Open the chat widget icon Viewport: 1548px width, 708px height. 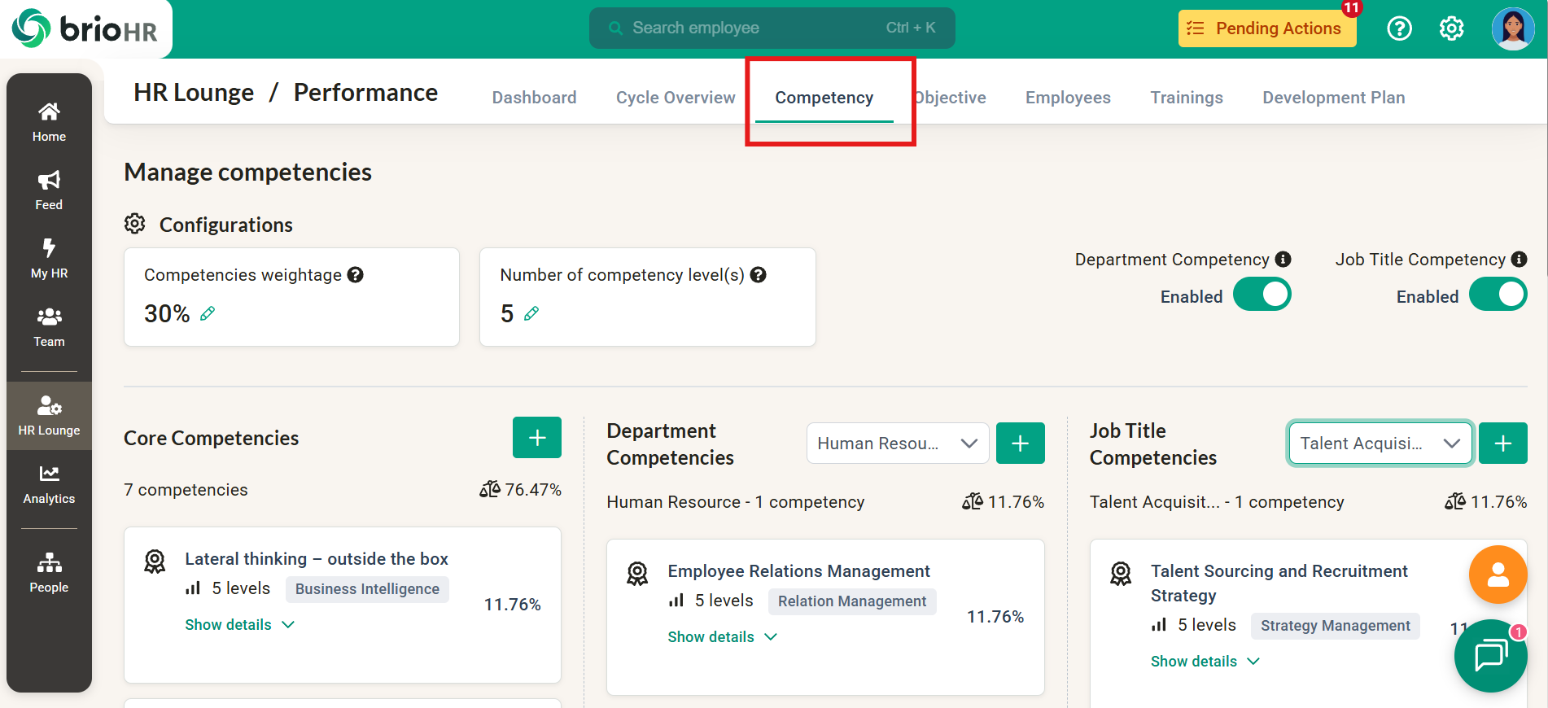tap(1490, 655)
